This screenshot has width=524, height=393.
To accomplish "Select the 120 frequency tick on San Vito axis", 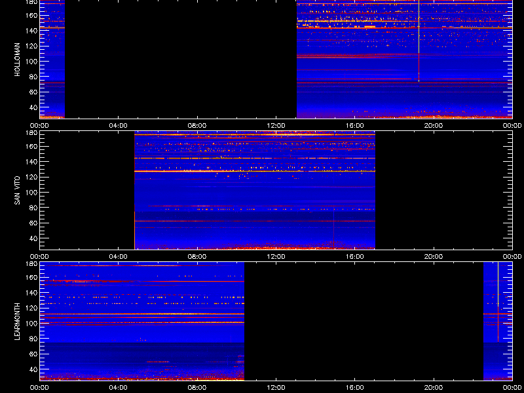I will 32,177.
